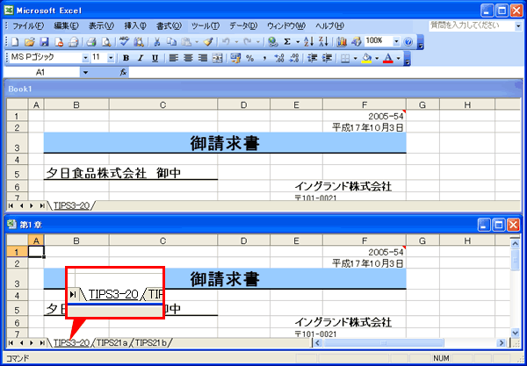
Task: Open the Name Box dropdown arrow
Action: pos(86,72)
